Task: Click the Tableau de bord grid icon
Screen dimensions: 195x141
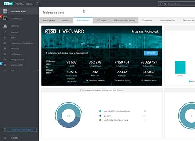Action: point(5,11)
